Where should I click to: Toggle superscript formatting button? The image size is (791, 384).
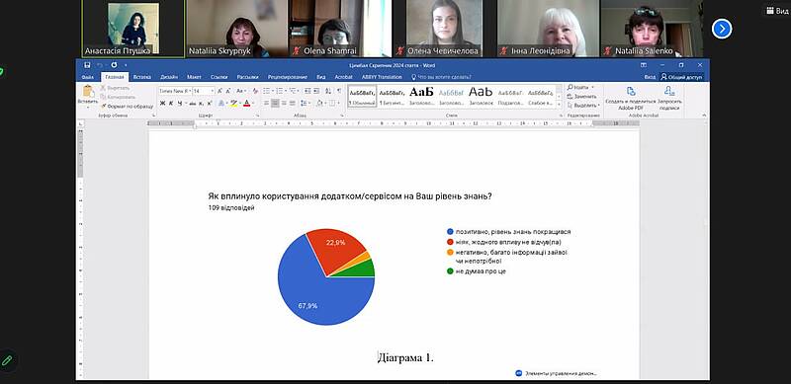click(x=210, y=103)
